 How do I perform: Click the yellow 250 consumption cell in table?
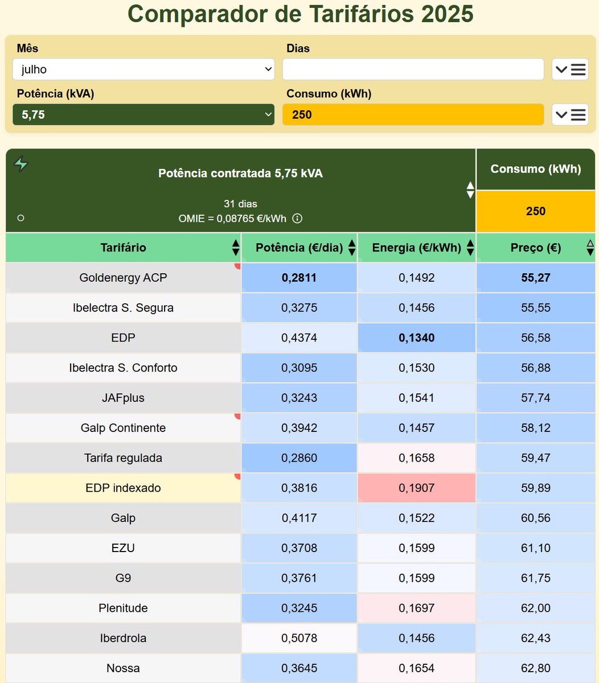click(536, 211)
